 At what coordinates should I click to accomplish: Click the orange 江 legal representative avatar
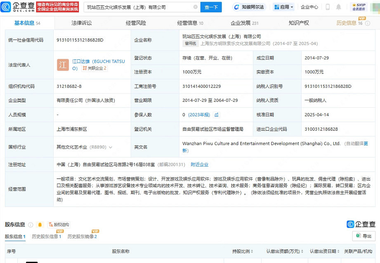point(63,65)
